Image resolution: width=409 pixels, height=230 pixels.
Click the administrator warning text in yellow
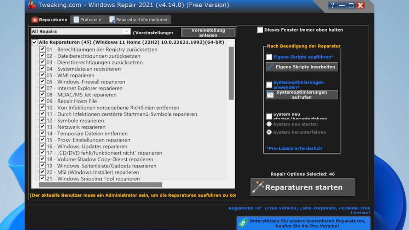[x=133, y=195]
